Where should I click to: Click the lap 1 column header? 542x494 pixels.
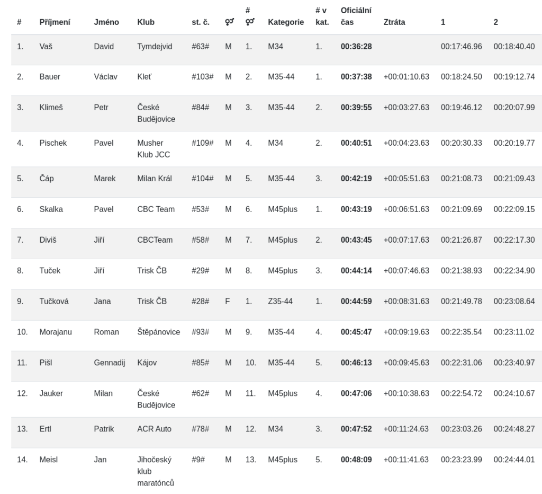pyautogui.click(x=443, y=23)
